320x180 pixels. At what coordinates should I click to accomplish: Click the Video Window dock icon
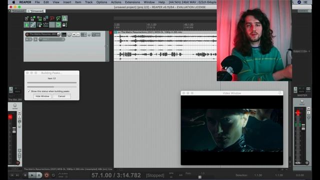click(280, 93)
